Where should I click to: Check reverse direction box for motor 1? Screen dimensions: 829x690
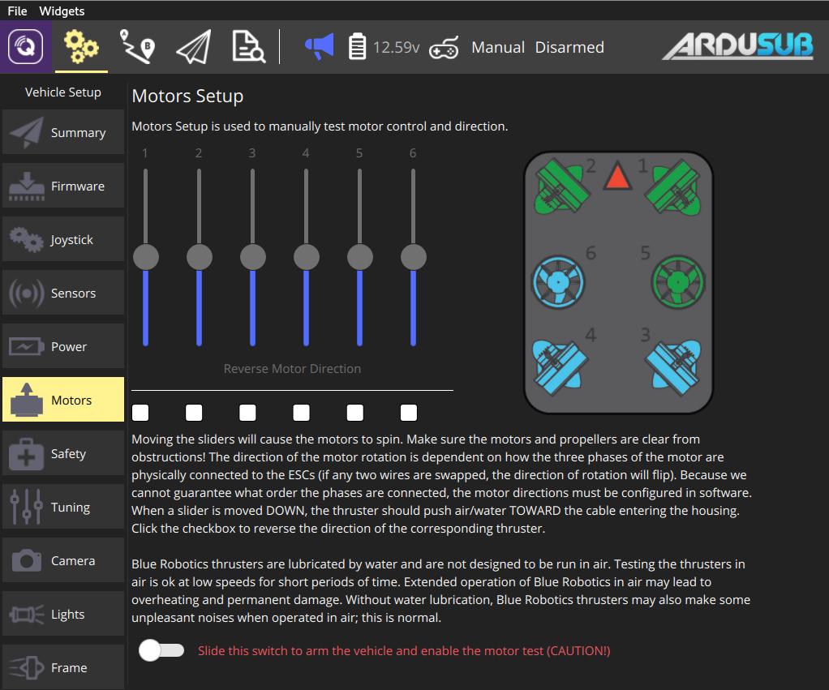click(141, 413)
